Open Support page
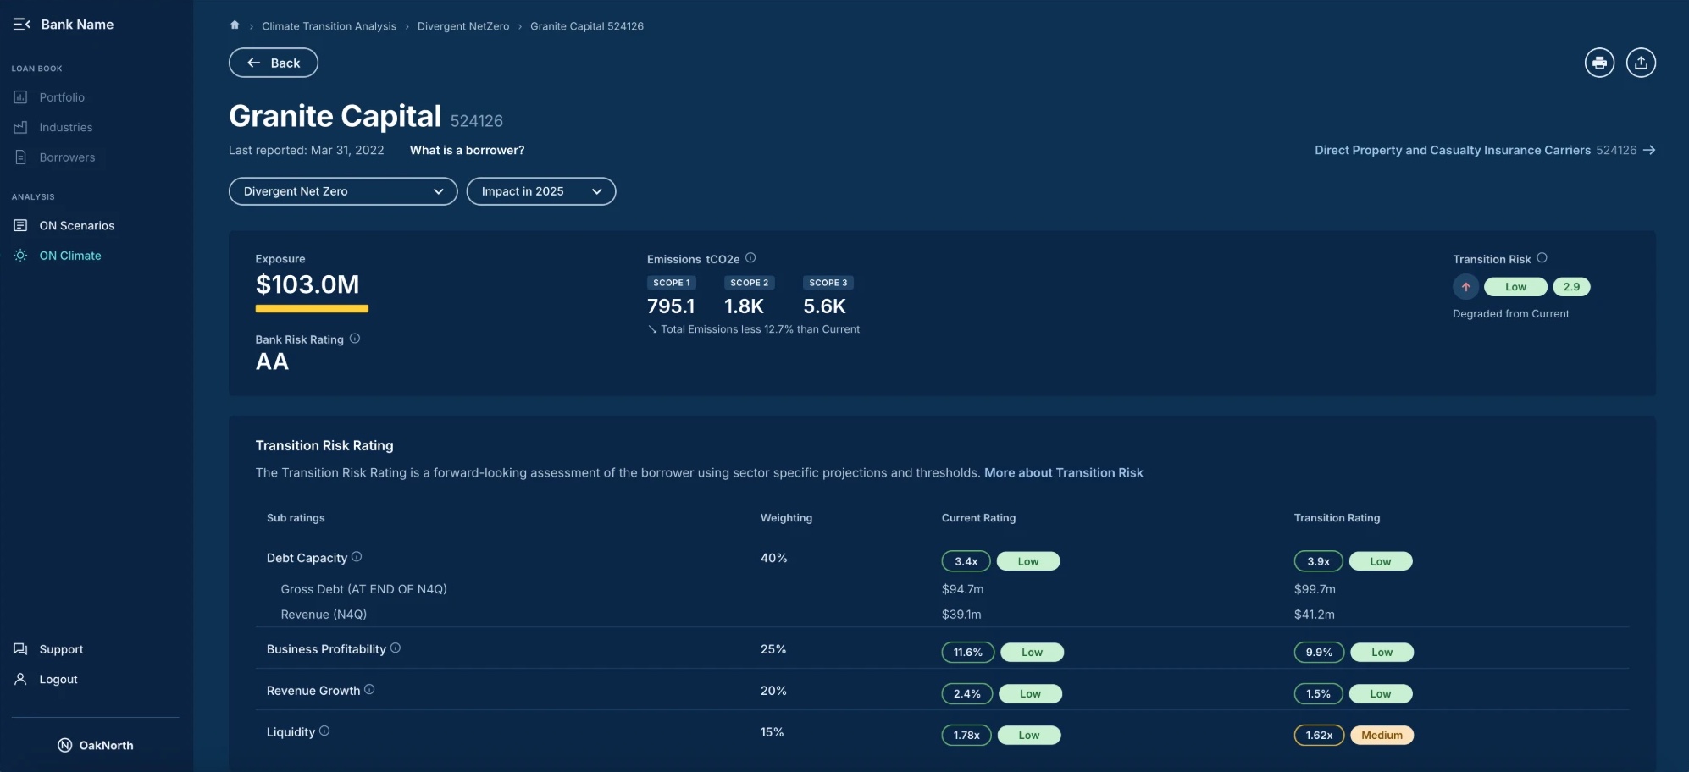 pos(61,649)
